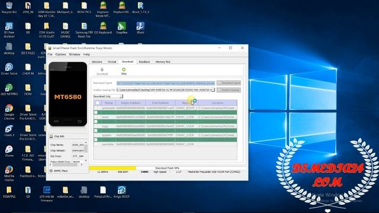Toggle the boot row checkbox
The width and height of the screenshot is (379, 213).
pos(96,117)
